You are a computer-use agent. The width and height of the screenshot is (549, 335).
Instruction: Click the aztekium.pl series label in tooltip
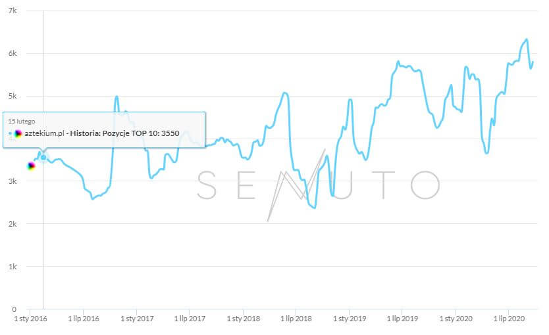coord(44,133)
